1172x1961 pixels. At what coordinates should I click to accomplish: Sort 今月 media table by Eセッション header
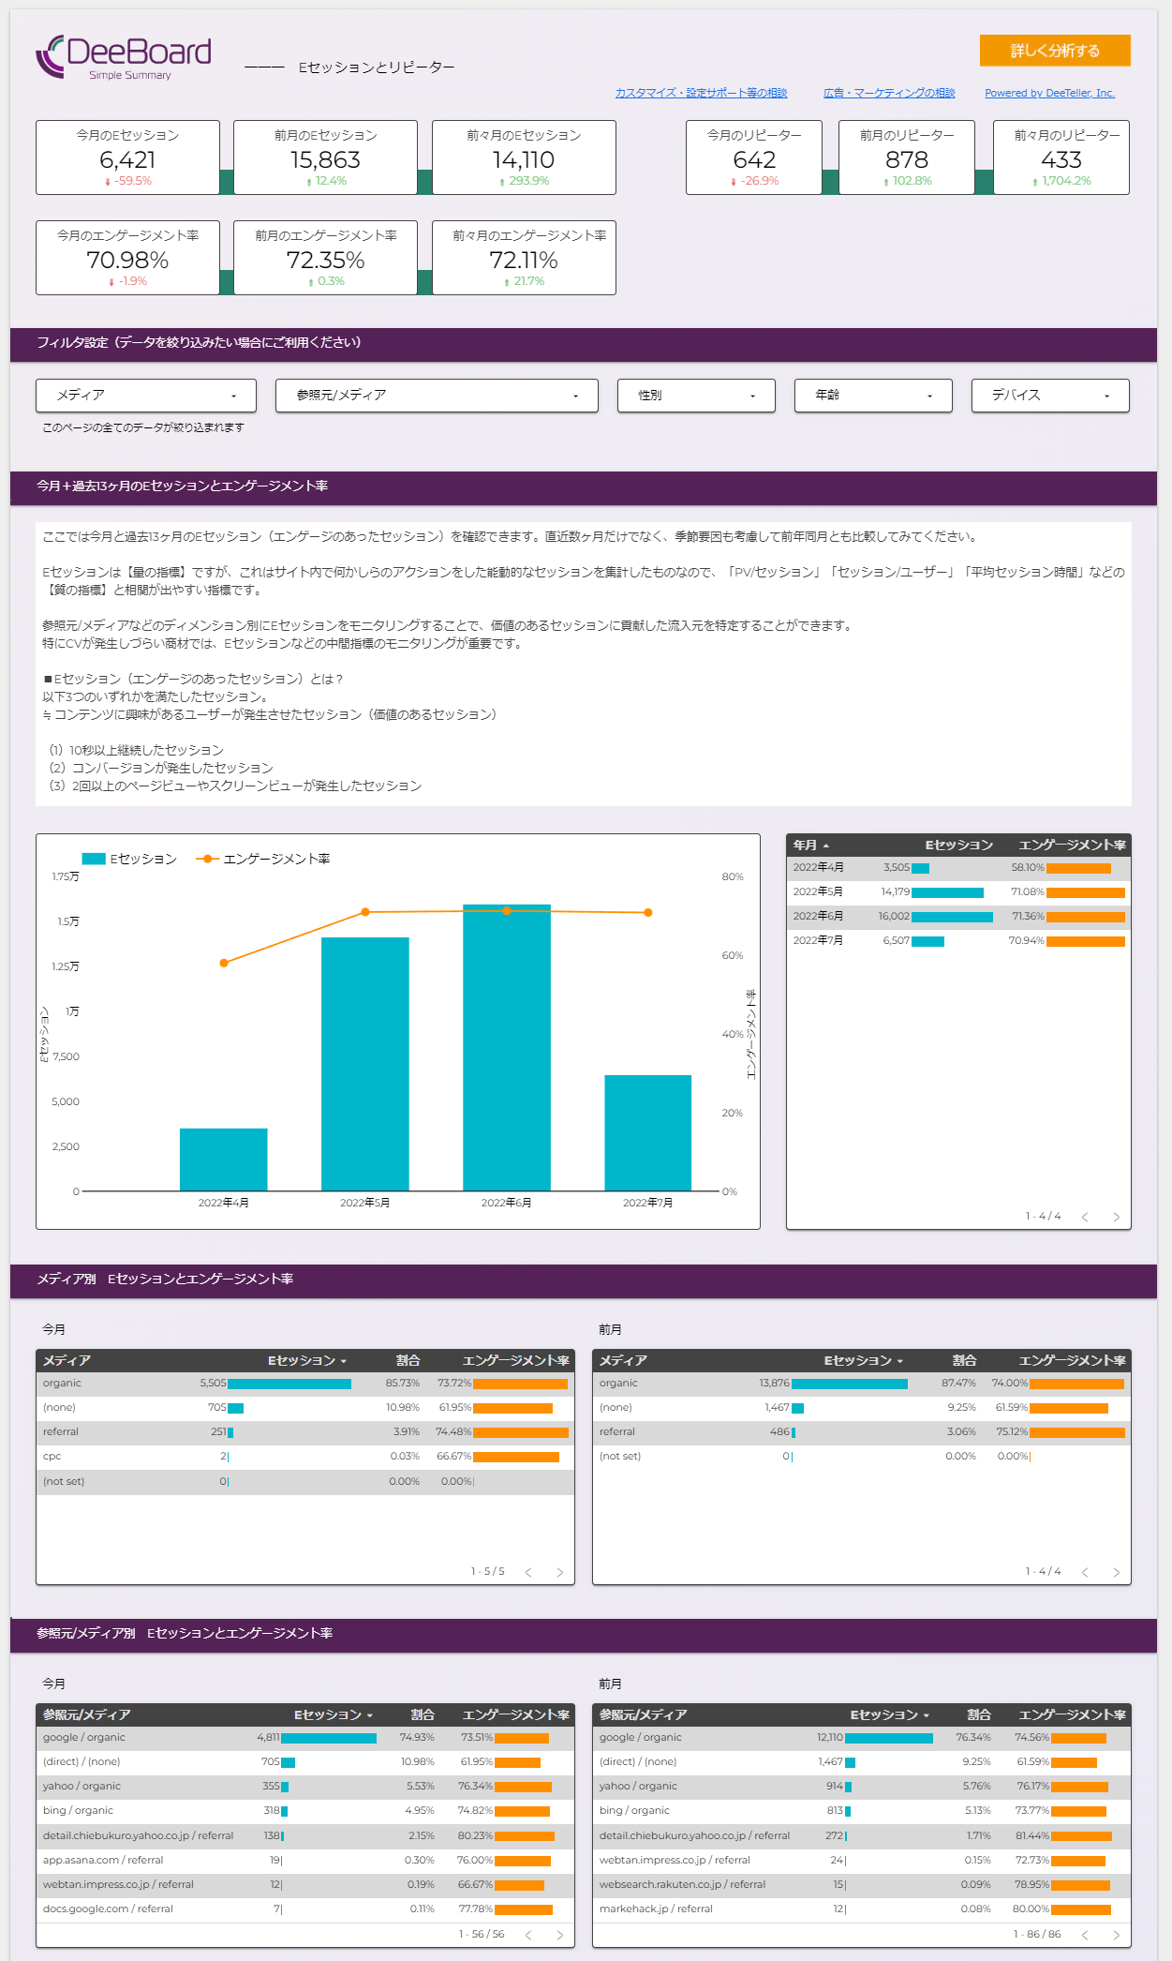tap(306, 1360)
